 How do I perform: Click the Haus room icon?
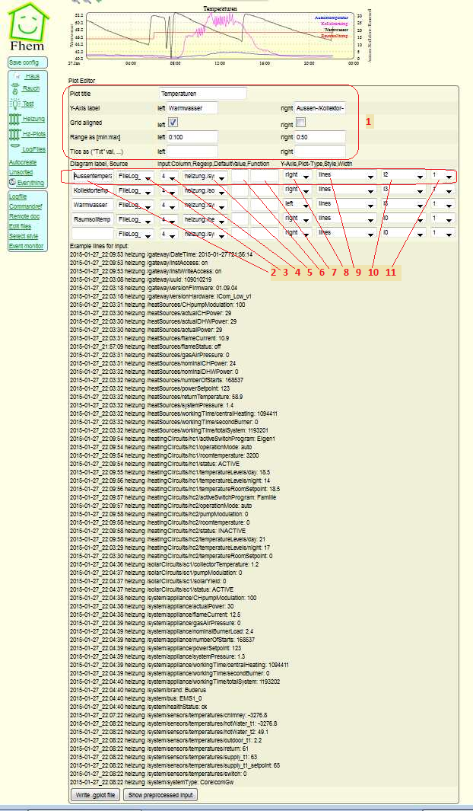tap(15, 76)
